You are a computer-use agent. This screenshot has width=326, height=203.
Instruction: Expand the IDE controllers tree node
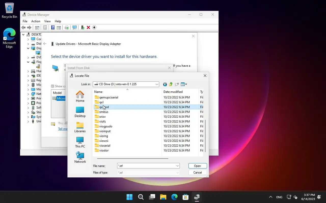coord(28,76)
